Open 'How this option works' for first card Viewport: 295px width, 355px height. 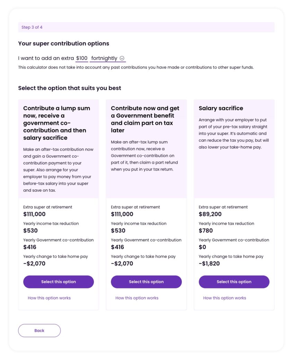(x=49, y=298)
